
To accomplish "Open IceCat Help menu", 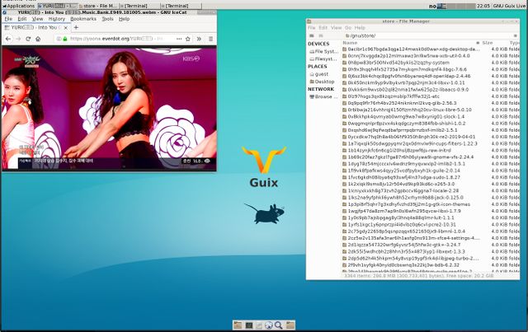I will 124,19.
